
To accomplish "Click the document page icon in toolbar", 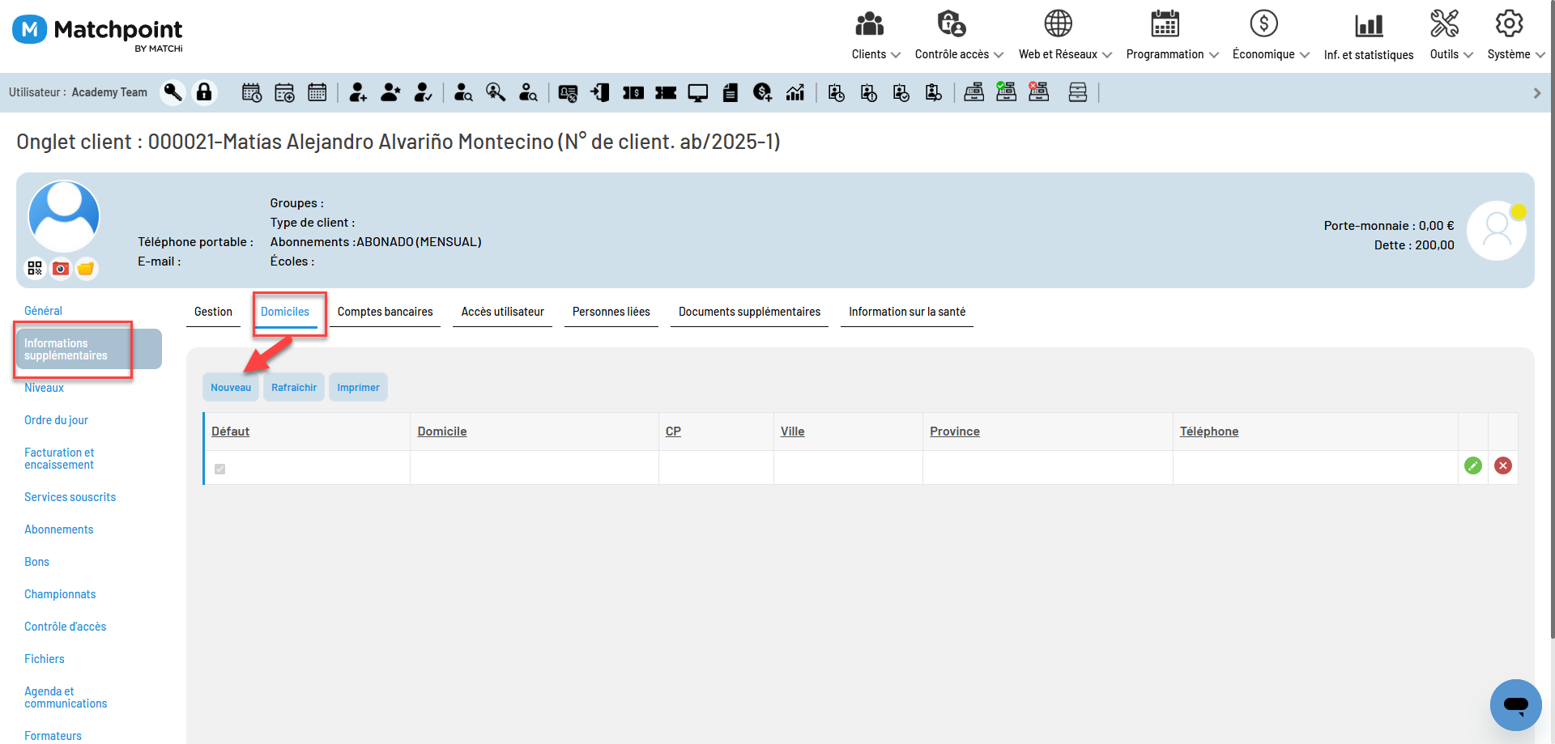I will [731, 92].
